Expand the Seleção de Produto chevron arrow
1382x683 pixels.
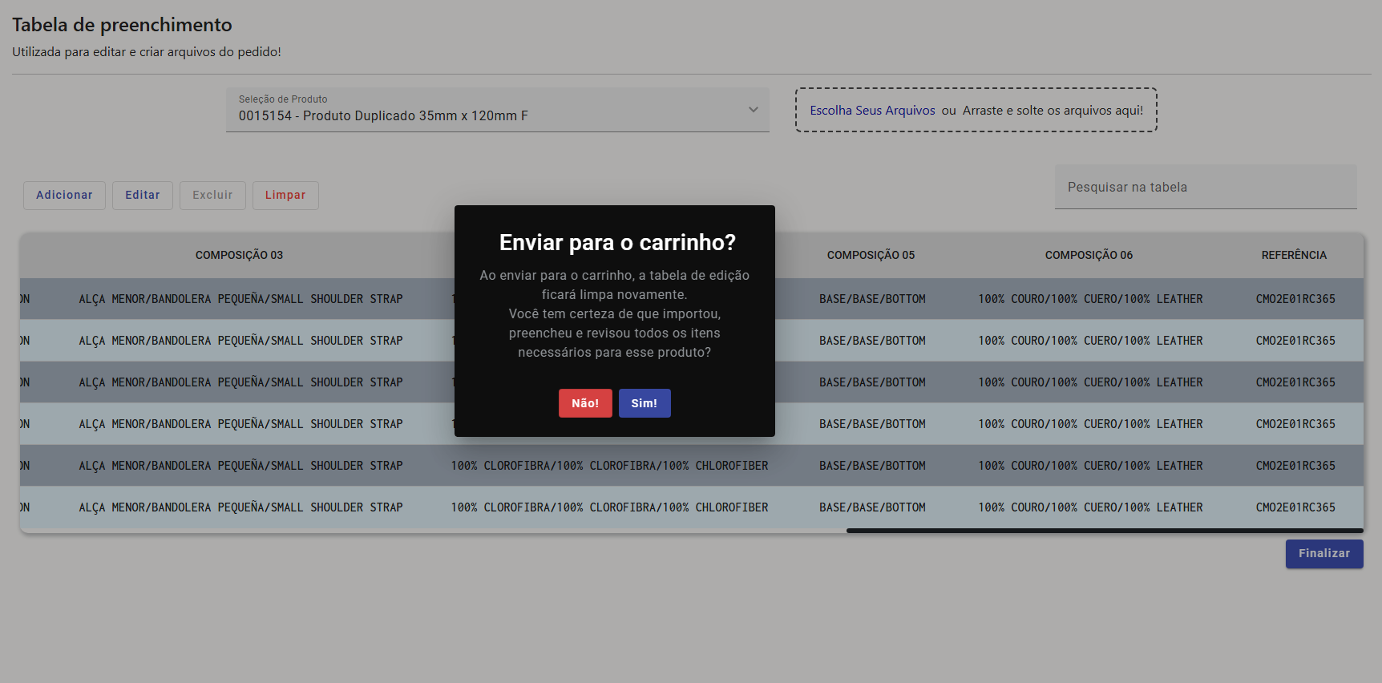point(753,110)
